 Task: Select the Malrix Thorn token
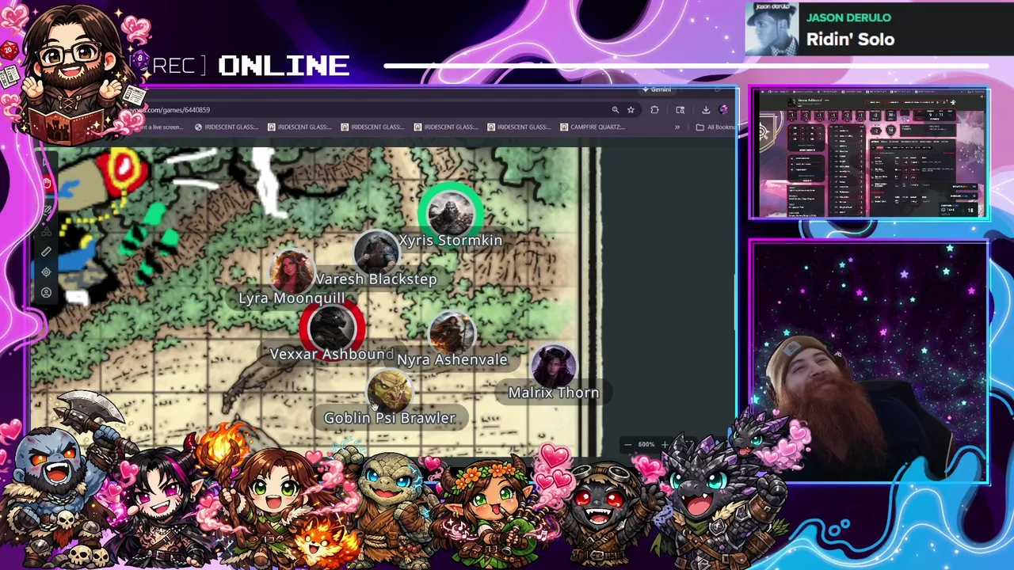point(554,366)
